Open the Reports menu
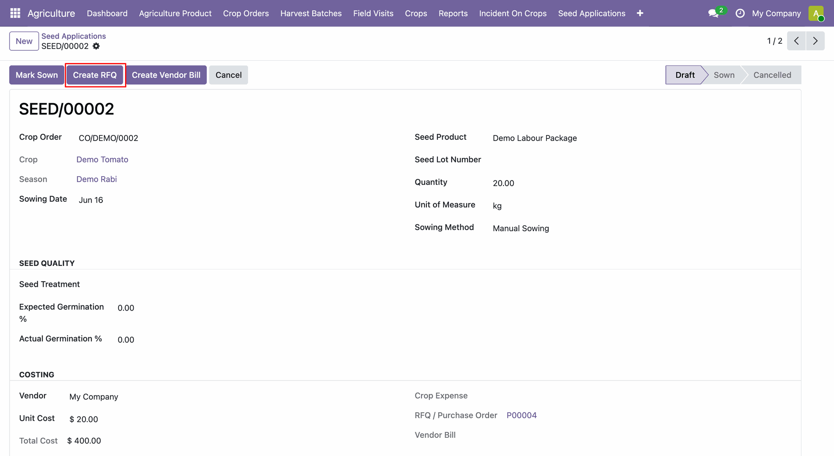 [x=453, y=13]
